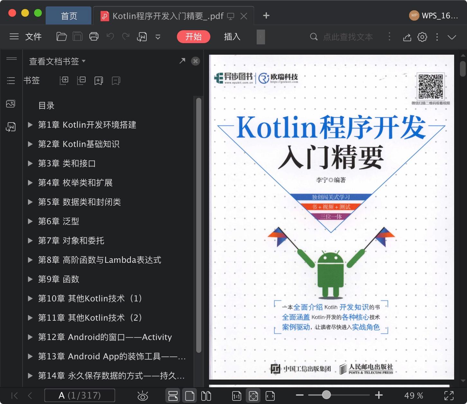This screenshot has width=467, height=404.
Task: Click the expand all bookmarks icon
Action: pyautogui.click(x=64, y=80)
